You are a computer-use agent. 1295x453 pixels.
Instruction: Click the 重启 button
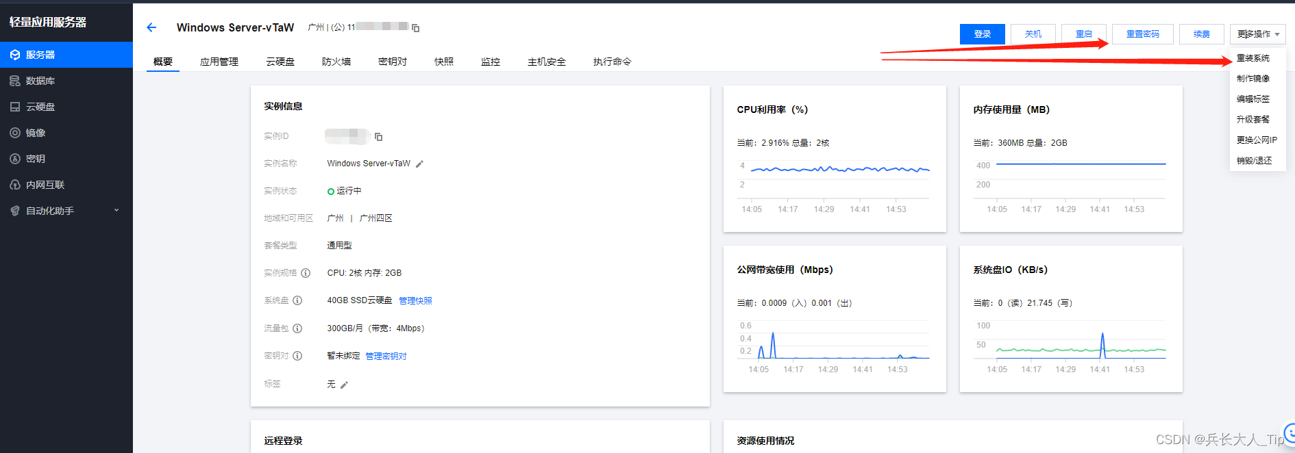[x=1084, y=34]
